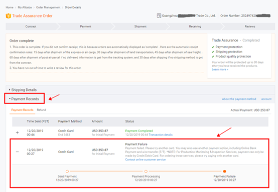Expand the Shipping Details section

pos(23,89)
